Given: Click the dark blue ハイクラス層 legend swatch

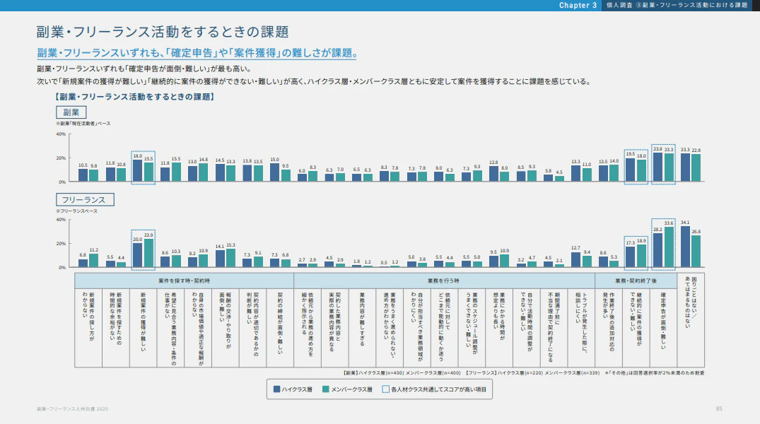Looking at the screenshot, I should [276, 389].
